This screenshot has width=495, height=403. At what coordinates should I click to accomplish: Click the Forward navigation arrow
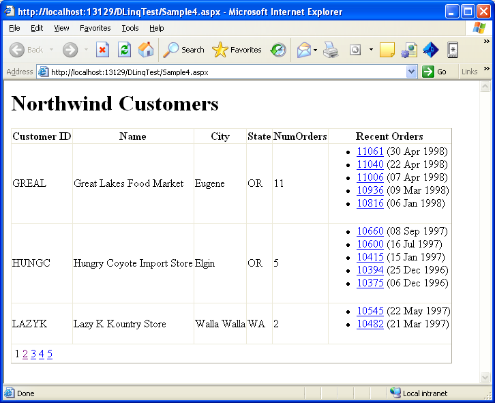coord(70,50)
